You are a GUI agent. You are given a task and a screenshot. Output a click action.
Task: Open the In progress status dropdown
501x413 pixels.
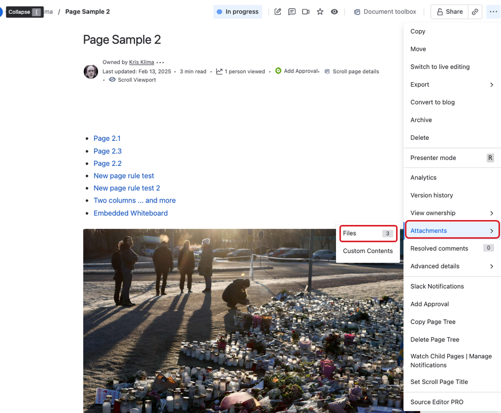pos(238,12)
